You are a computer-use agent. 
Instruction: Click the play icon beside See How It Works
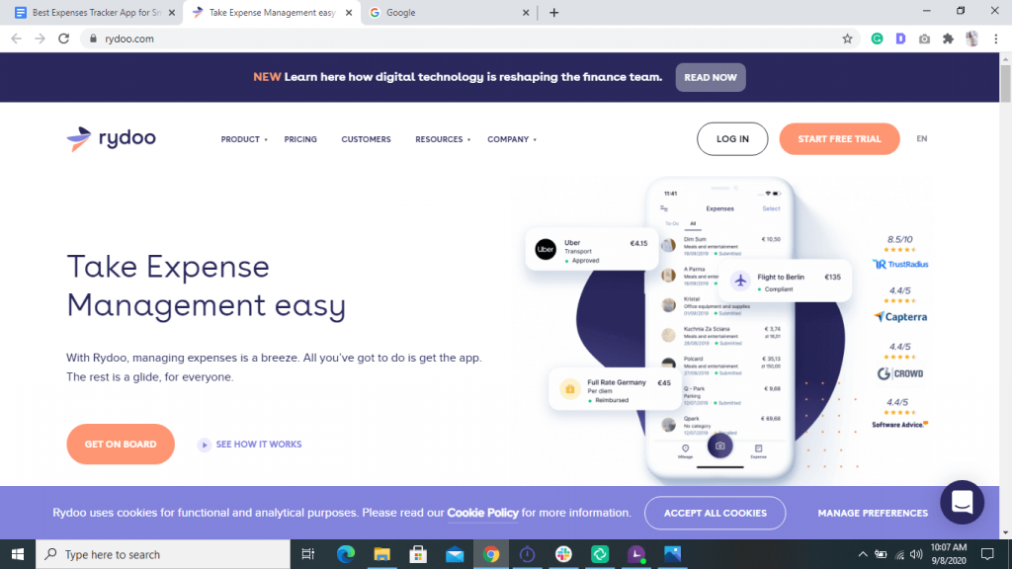click(x=204, y=445)
